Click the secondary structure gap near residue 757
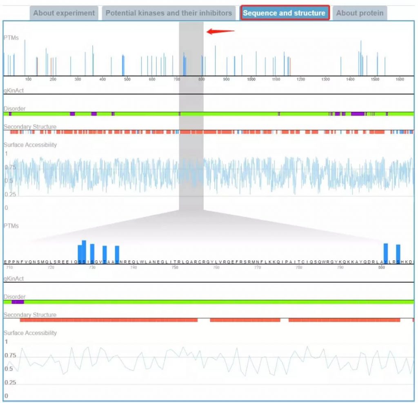This screenshot has height=403, width=418. (x=204, y=320)
